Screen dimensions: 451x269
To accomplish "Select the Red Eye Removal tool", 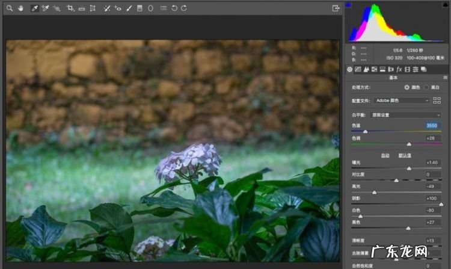I will tap(118, 8).
